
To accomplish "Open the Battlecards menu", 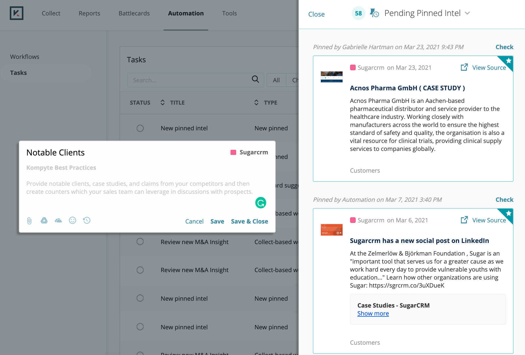I will (x=134, y=13).
